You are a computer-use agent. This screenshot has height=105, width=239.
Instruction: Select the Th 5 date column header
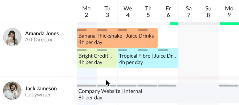pyautogui.click(x=148, y=12)
